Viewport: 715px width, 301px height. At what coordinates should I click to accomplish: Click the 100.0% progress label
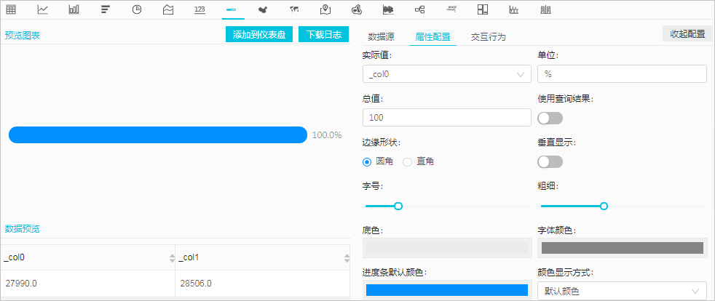coord(327,135)
